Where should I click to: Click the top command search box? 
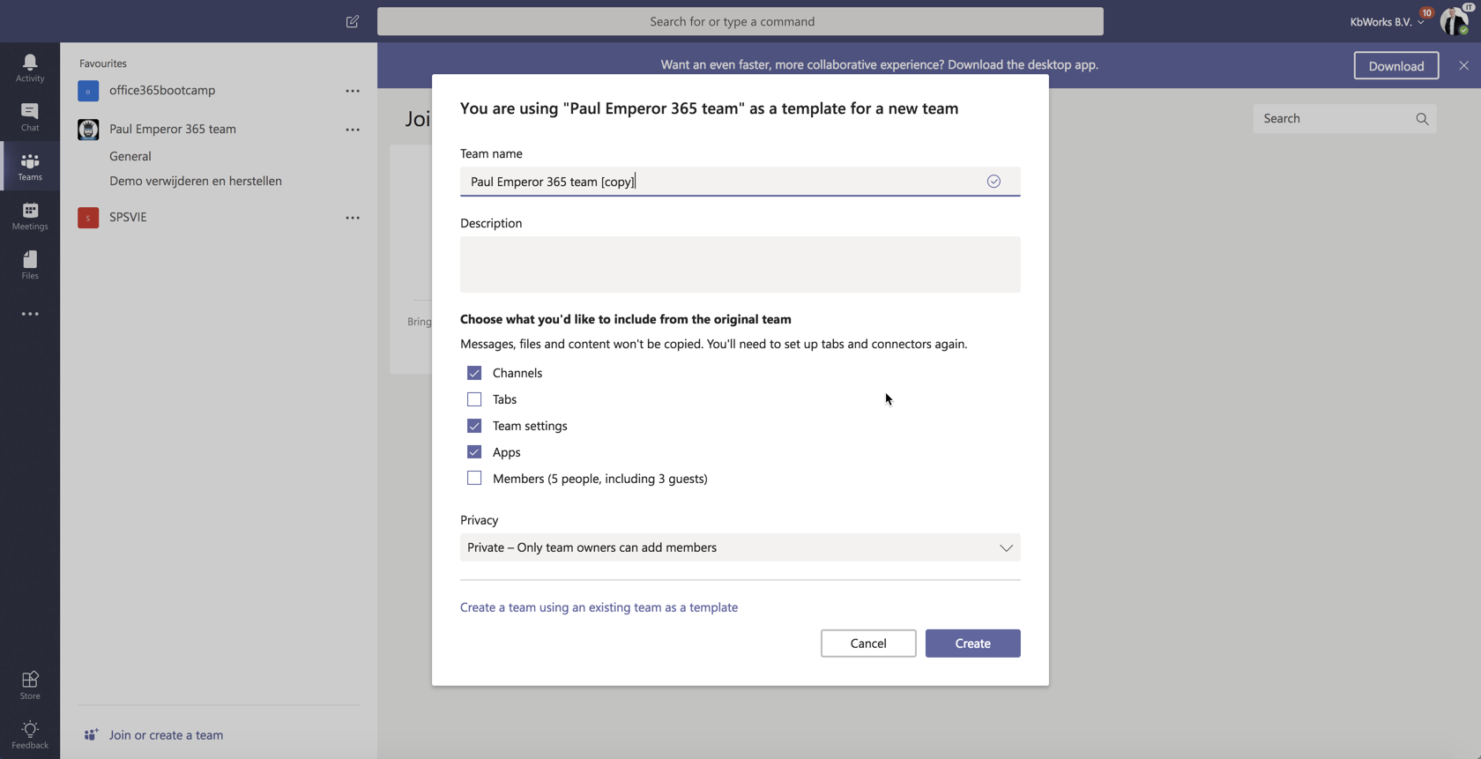click(740, 21)
